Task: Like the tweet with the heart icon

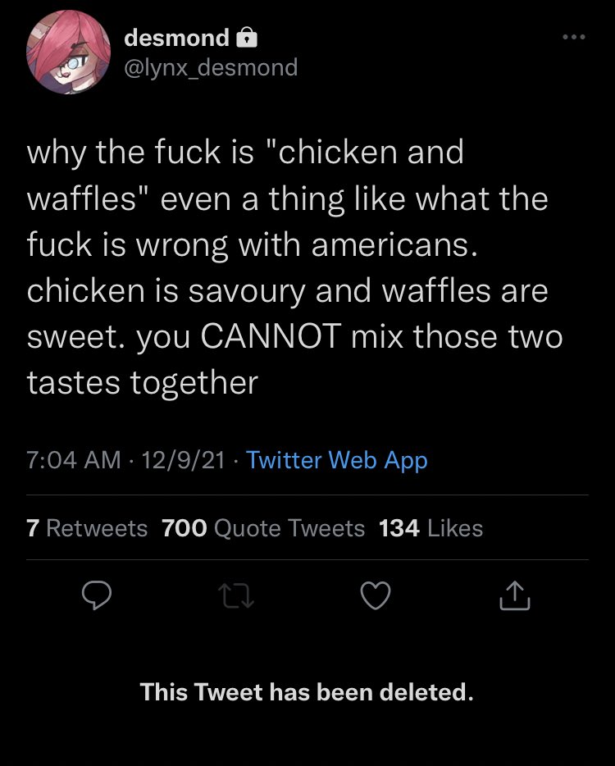Action: tap(376, 596)
